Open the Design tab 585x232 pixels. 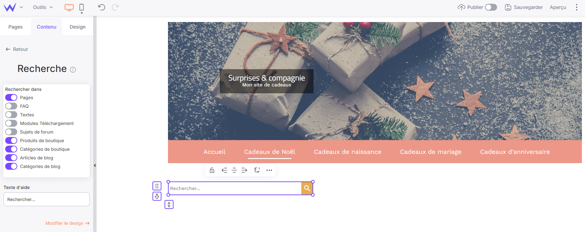[x=78, y=27]
